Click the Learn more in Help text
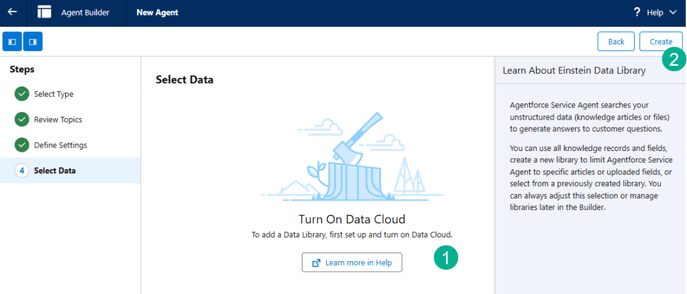The width and height of the screenshot is (687, 294). (x=358, y=262)
